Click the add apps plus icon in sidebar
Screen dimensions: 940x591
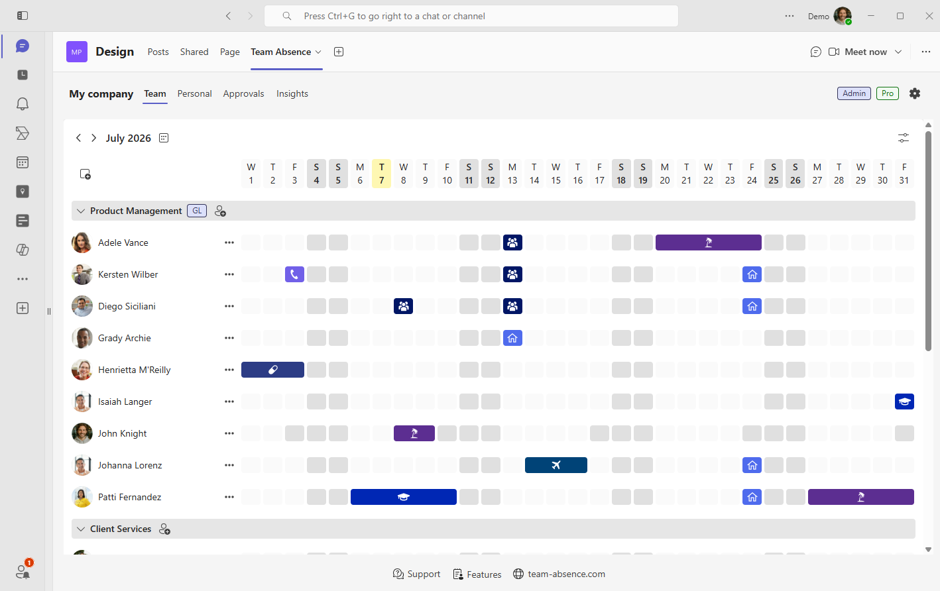[23, 308]
